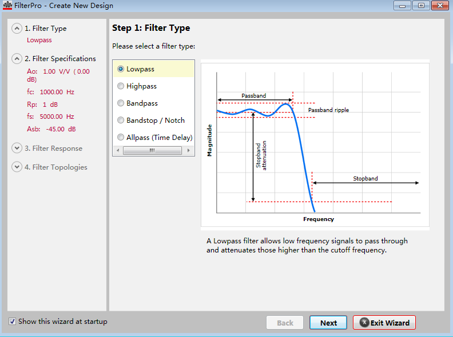Click the 2. Filter Specifications step title
This screenshot has width=453, height=337.
point(60,59)
